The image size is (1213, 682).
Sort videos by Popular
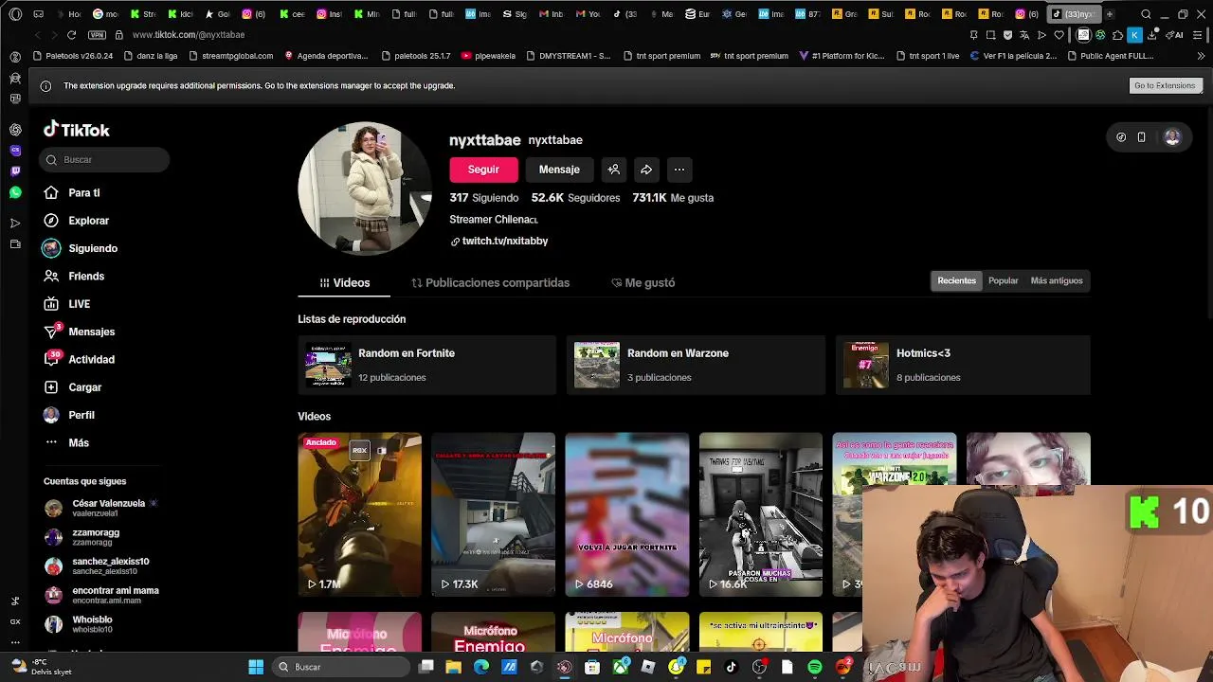[1003, 280]
